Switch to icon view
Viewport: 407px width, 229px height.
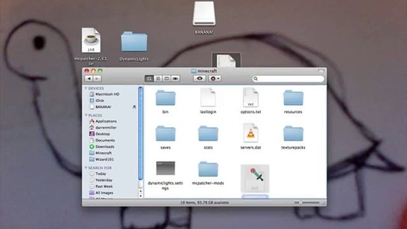[x=149, y=78]
